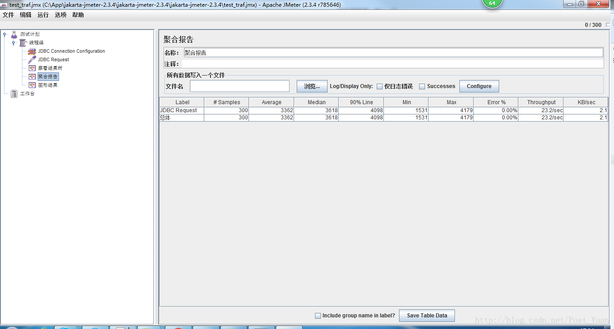Screen dimensions: 614x329
Task: Open the 文件 menu
Action: [8, 15]
